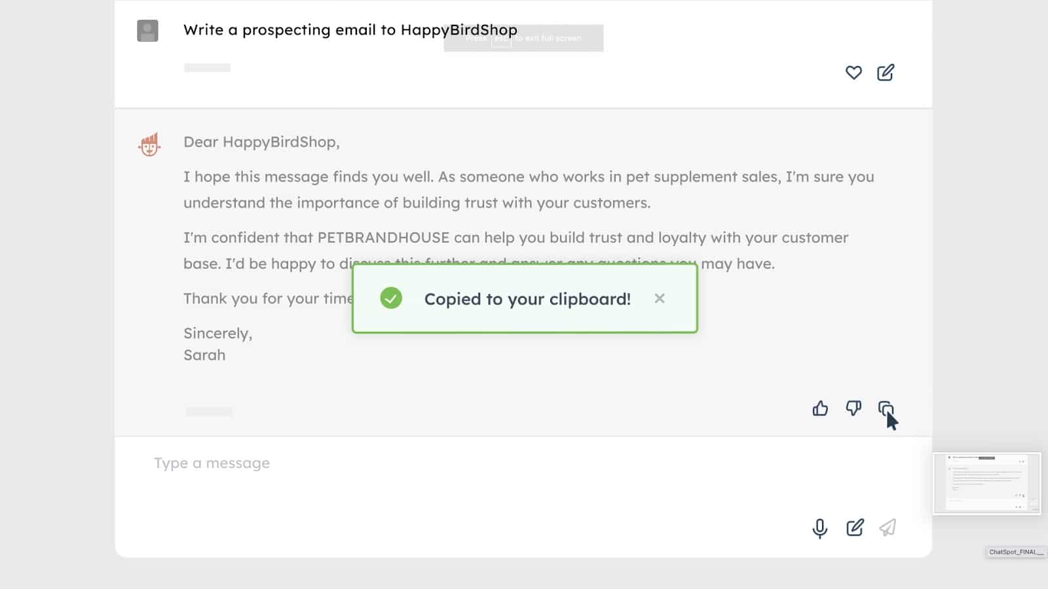Click the 'Sarah' signature in the email
Image resolution: width=1048 pixels, height=589 pixels.
pyautogui.click(x=204, y=355)
